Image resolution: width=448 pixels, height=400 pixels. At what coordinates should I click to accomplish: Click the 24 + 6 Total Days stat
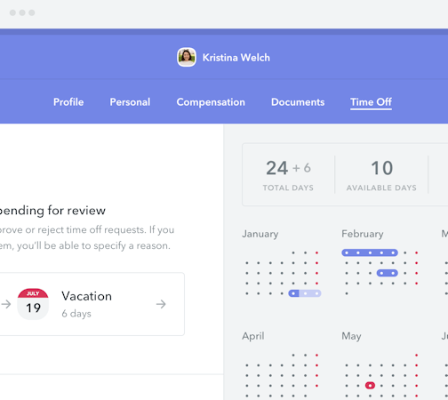[288, 175]
